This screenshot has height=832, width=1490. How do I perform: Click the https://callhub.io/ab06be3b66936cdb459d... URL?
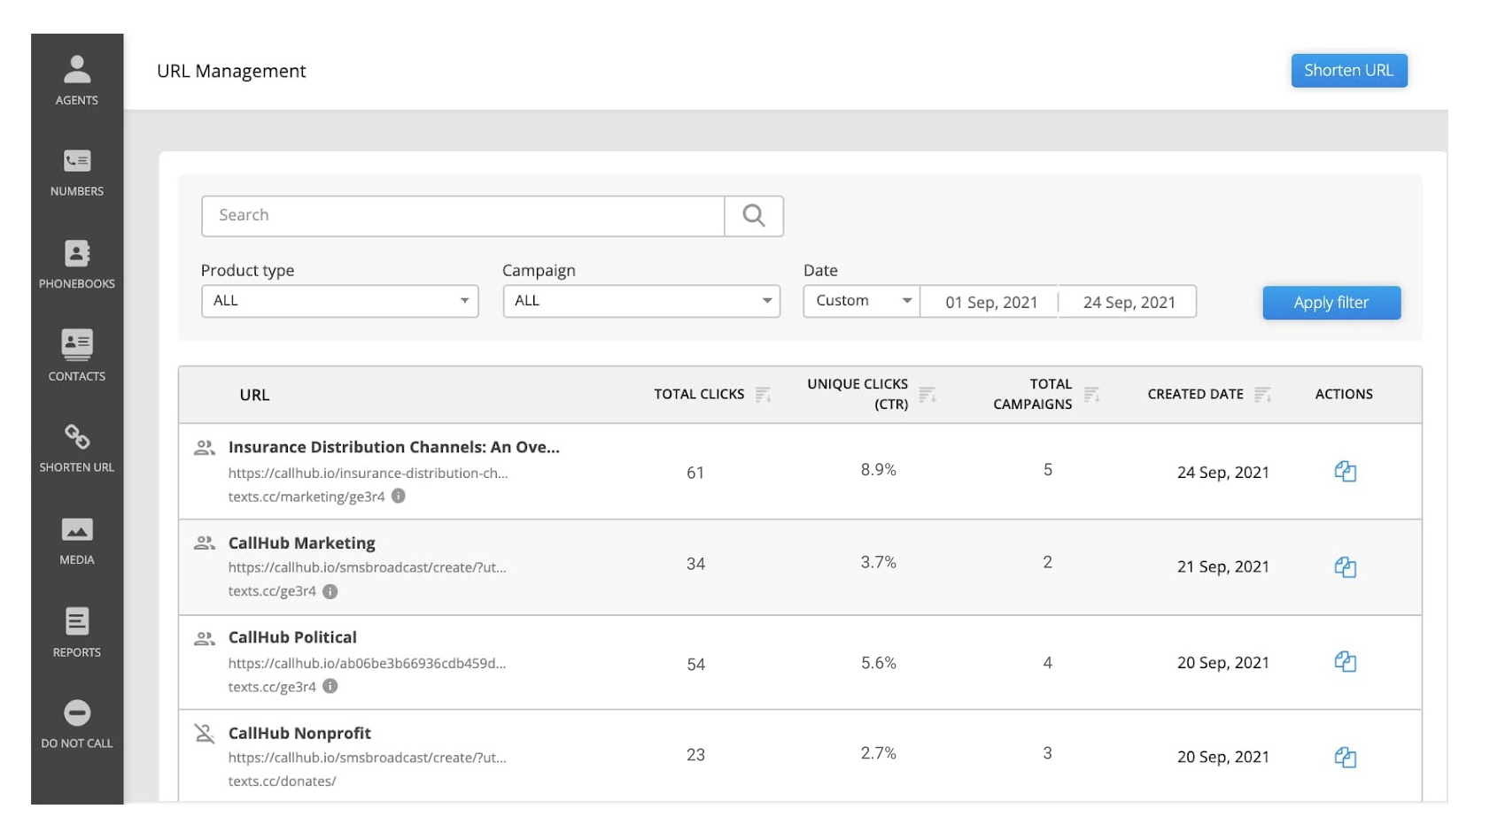tap(368, 663)
